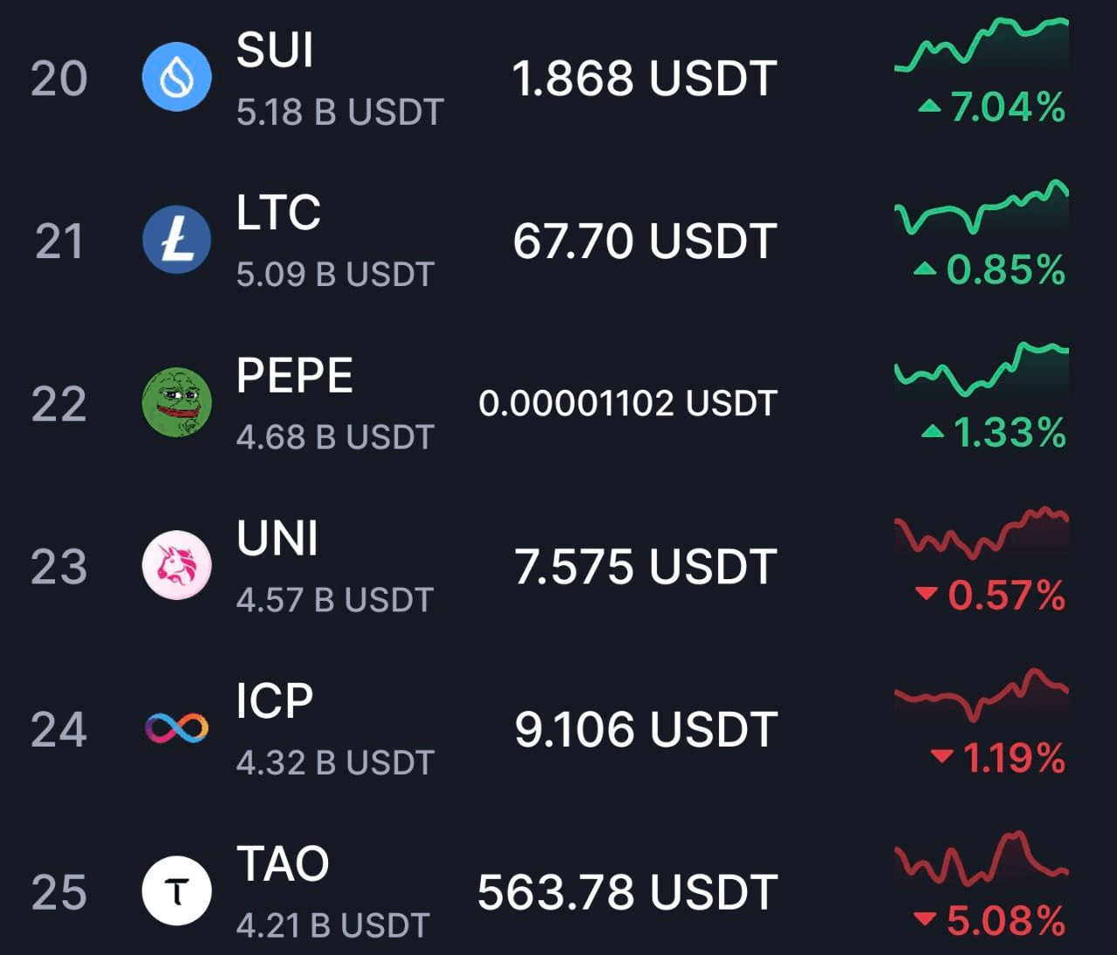Screen dimensions: 1117x955
Task: Select the 67.70 USDT price for LTC
Action: (x=644, y=241)
